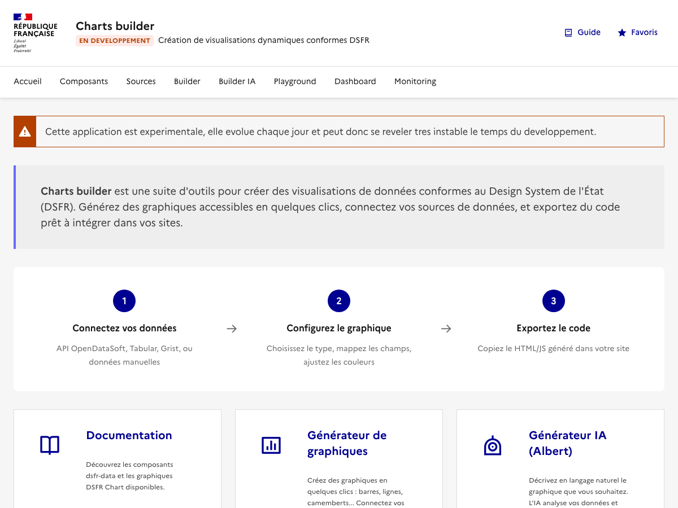The height and width of the screenshot is (508, 678).
Task: Select the Favoris star icon
Action: pyautogui.click(x=622, y=32)
